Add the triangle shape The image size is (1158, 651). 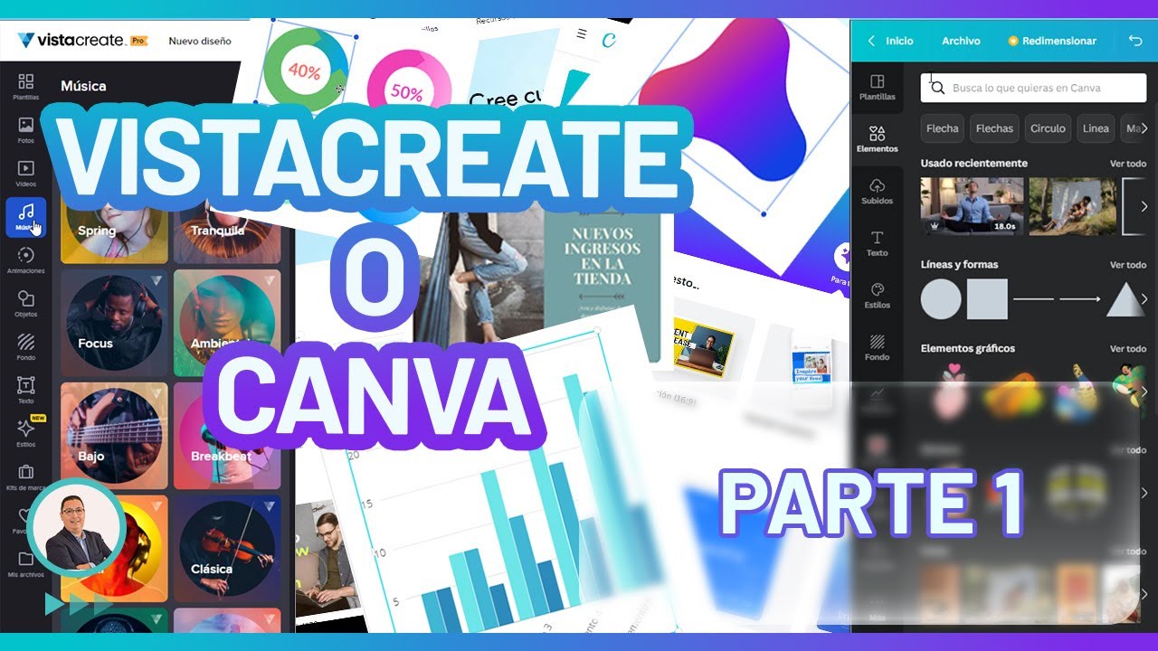[x=1125, y=298]
